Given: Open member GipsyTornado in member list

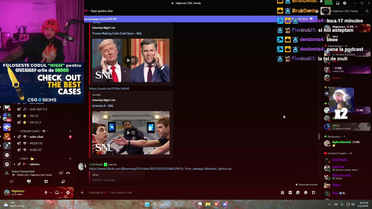Looking at the screenshot, I should click(347, 176).
